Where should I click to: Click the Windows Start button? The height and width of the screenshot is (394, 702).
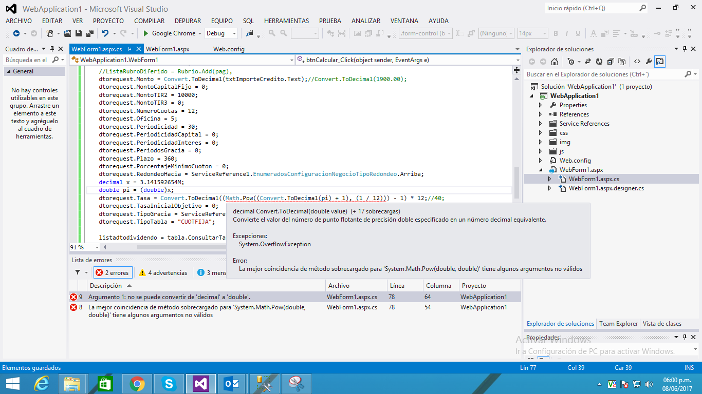[12, 383]
